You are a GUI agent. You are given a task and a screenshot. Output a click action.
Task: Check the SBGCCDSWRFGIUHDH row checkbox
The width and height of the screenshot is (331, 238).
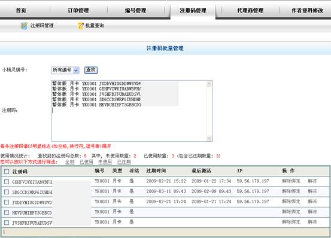click(x=7, y=192)
